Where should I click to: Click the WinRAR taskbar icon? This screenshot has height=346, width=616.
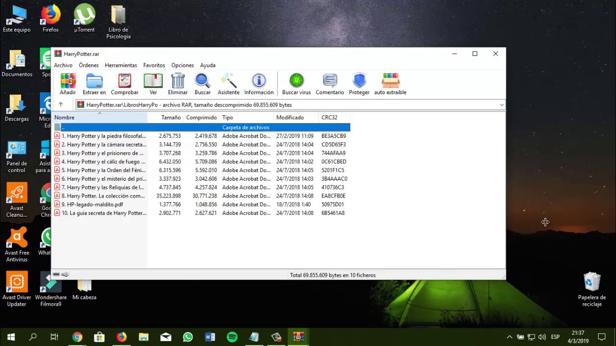point(298,337)
